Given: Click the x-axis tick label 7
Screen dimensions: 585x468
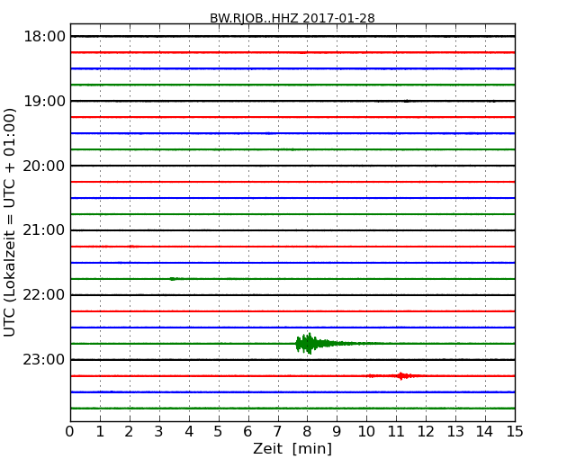Looking at the screenshot, I should (277, 432).
